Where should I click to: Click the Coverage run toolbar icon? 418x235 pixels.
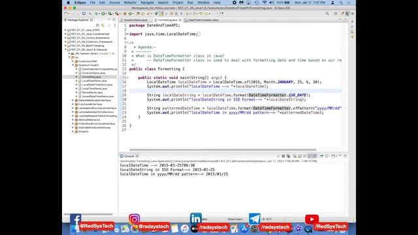point(110,14)
